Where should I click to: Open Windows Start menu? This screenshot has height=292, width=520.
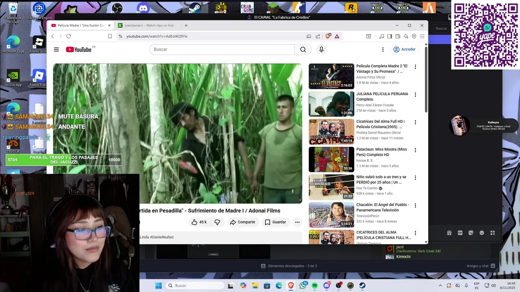[158, 286]
